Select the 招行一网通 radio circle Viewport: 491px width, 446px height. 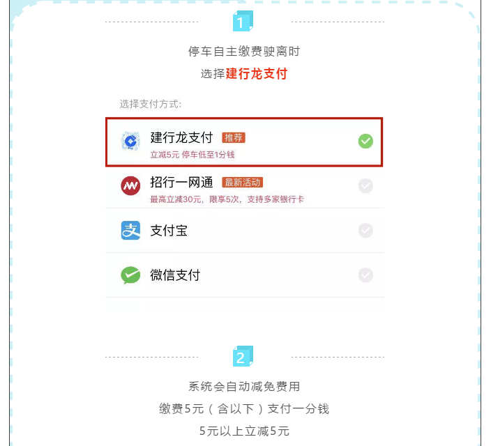365,186
